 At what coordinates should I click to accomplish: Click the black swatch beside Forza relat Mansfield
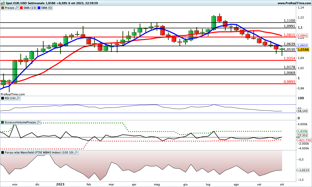pyautogui.click(x=3, y=152)
